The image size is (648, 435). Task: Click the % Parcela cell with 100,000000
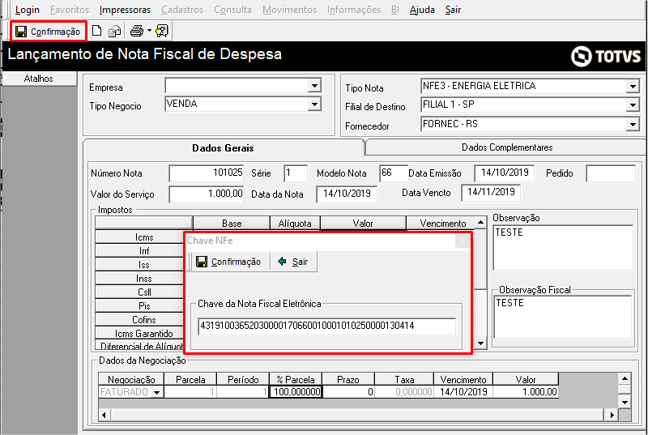coord(296,391)
